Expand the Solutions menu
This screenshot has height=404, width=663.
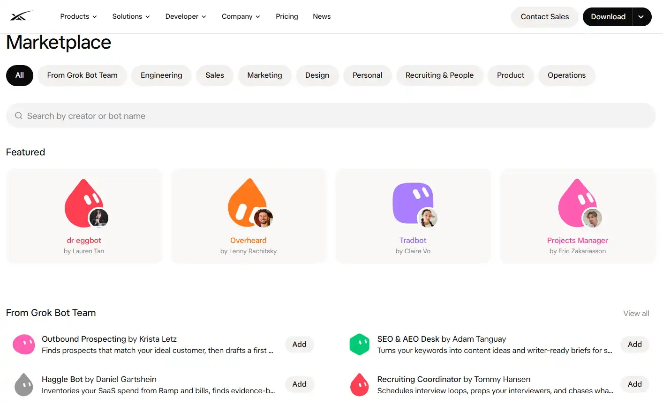coord(131,16)
